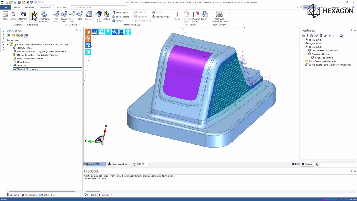The height and width of the screenshot is (201, 357).
Task: Click the Save icon in quick access toolbar
Action: coord(15,2)
